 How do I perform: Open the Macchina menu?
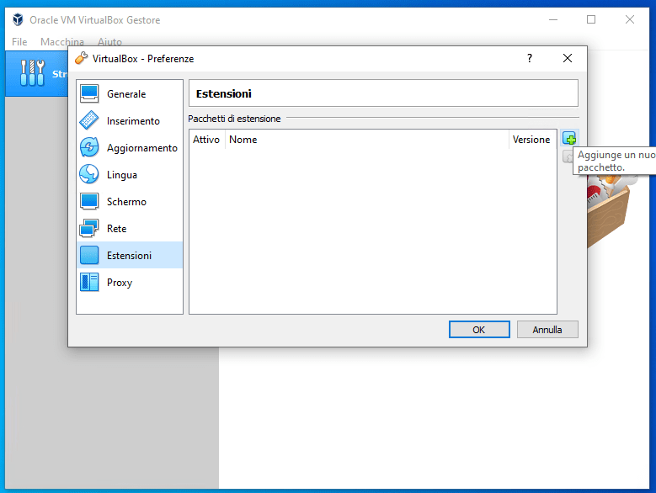[x=62, y=42]
